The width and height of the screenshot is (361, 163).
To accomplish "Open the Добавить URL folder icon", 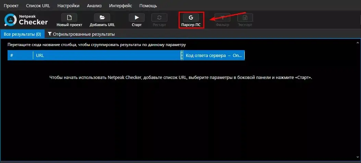I will pyautogui.click(x=102, y=18).
